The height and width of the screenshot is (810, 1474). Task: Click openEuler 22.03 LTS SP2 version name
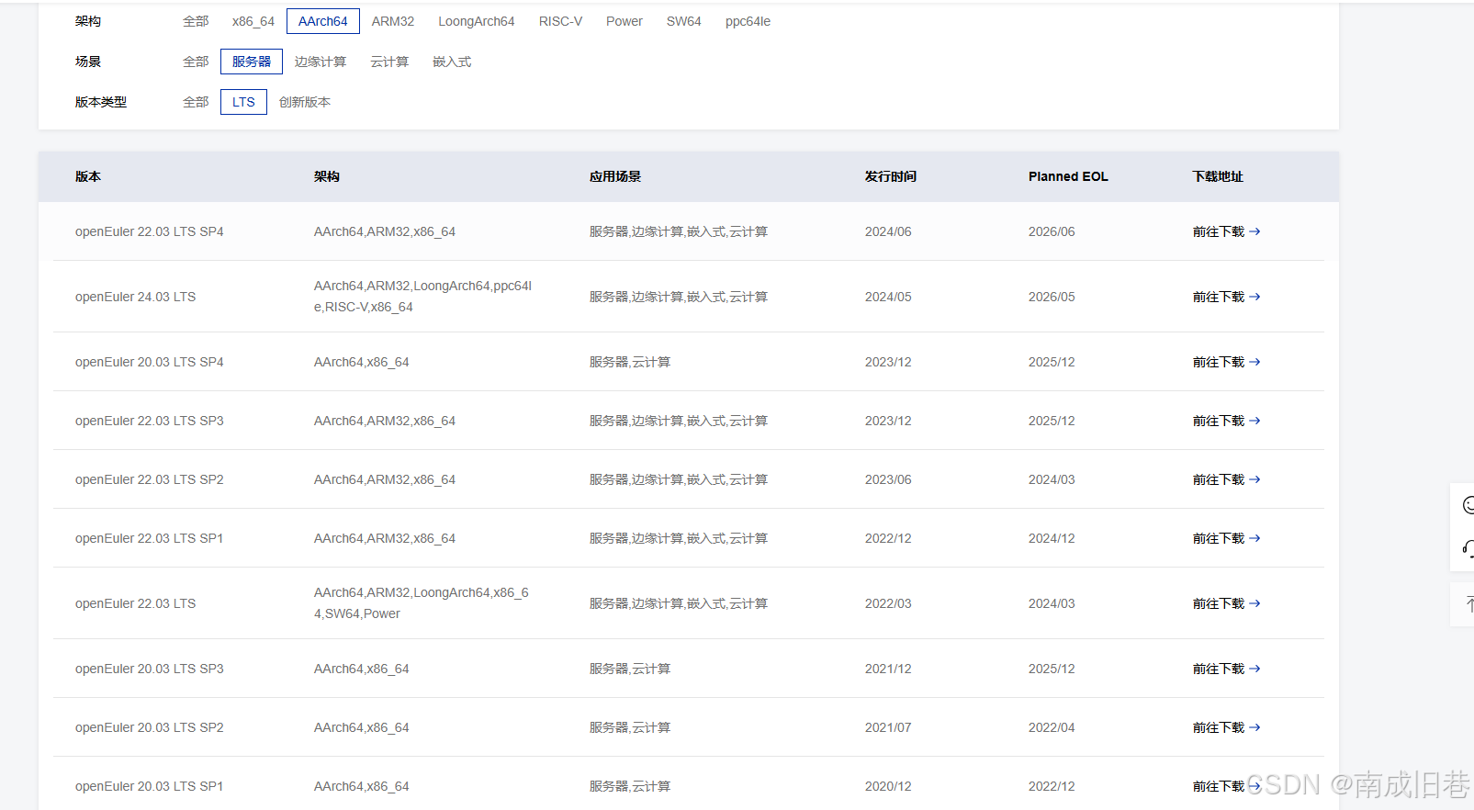click(x=150, y=479)
